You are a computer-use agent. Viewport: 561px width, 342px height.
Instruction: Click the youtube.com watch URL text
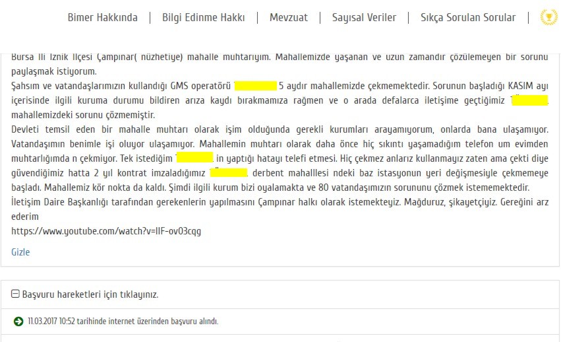pyautogui.click(x=106, y=231)
